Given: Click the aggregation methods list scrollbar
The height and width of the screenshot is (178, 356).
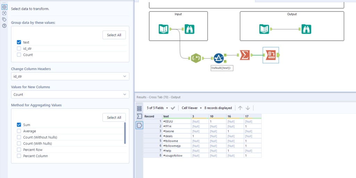Looking at the screenshot, I should (125, 133).
